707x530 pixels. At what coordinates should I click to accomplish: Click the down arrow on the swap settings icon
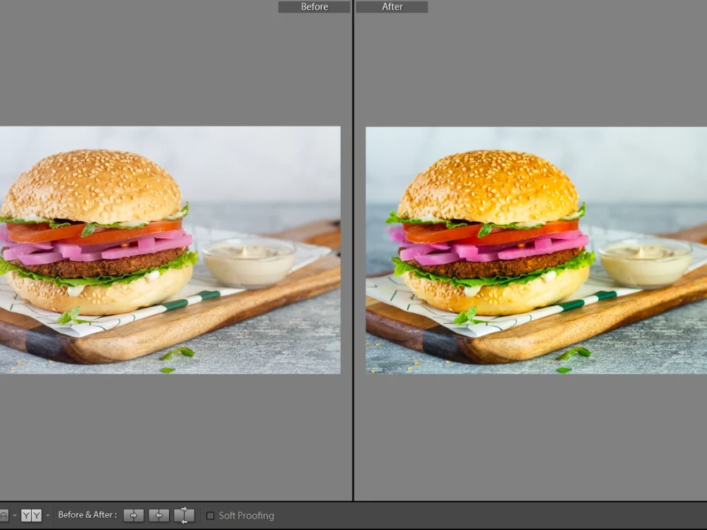182,522
